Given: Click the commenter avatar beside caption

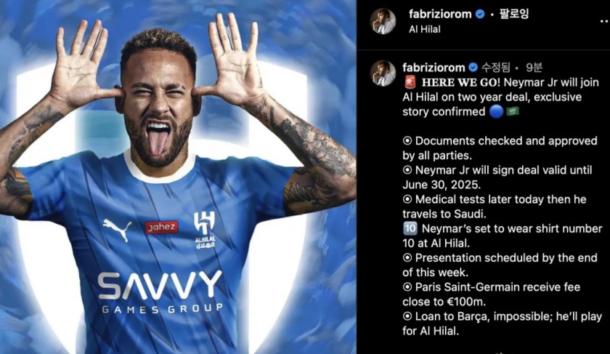Looking at the screenshot, I should coord(383,73).
